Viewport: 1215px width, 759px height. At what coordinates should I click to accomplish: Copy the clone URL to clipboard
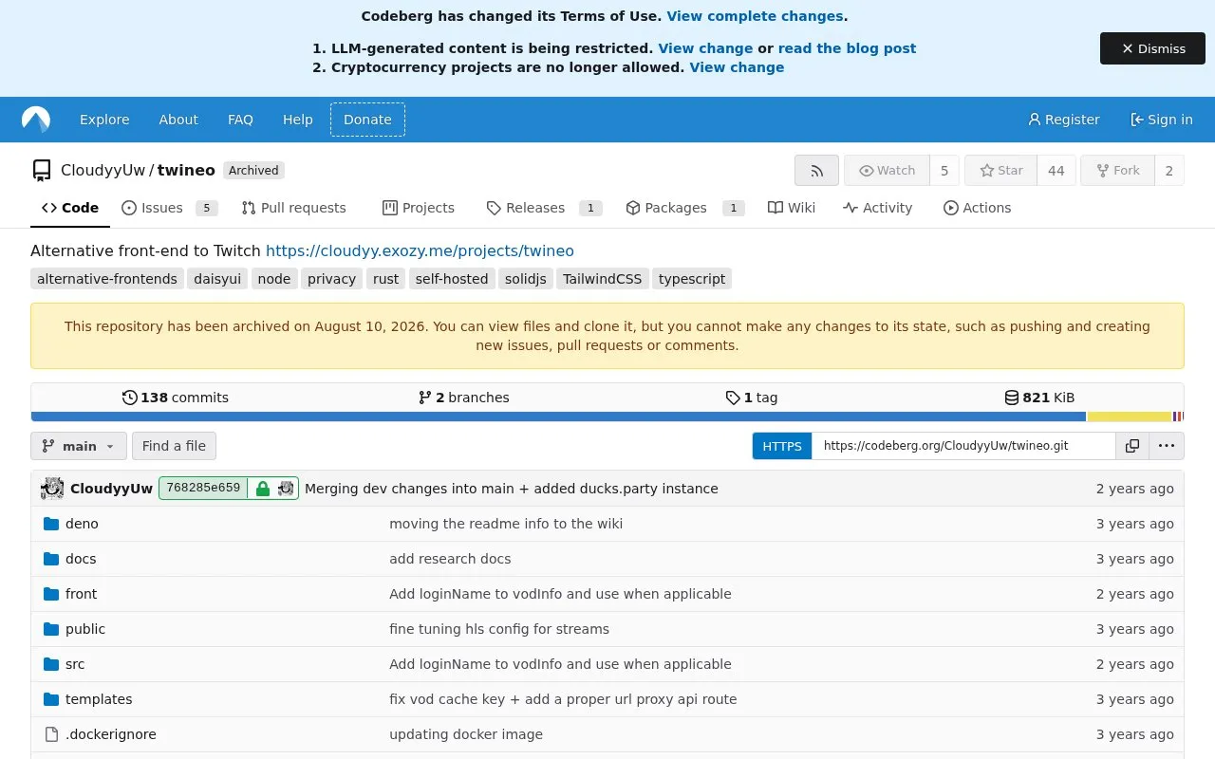pyautogui.click(x=1132, y=446)
